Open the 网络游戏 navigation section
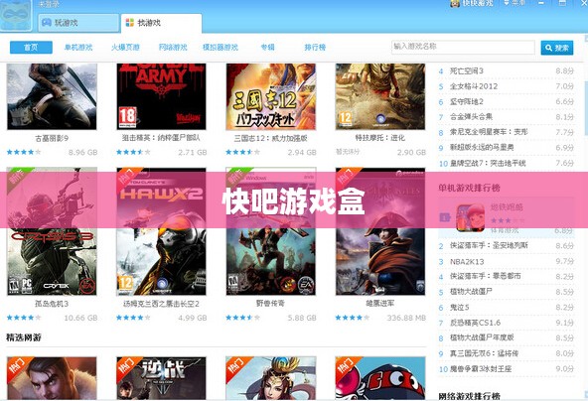This screenshot has width=588, height=401. 173,48
